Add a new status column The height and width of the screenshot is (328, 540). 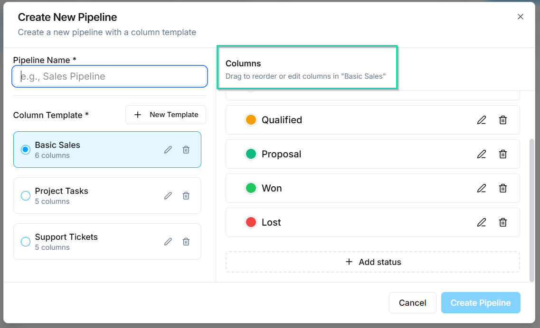(x=373, y=262)
